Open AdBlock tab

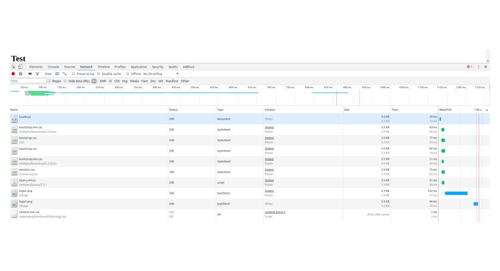(x=189, y=67)
